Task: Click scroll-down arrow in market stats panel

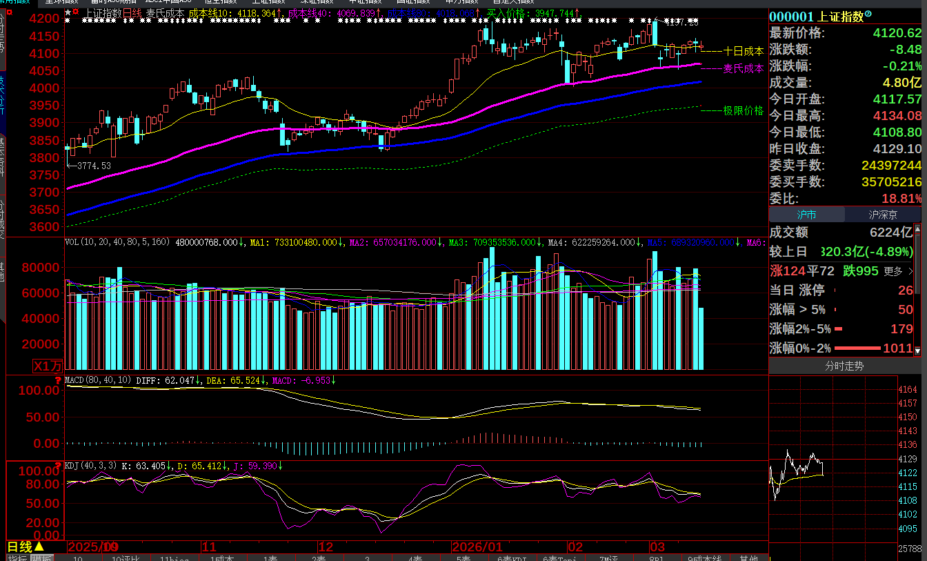Action: tap(917, 351)
